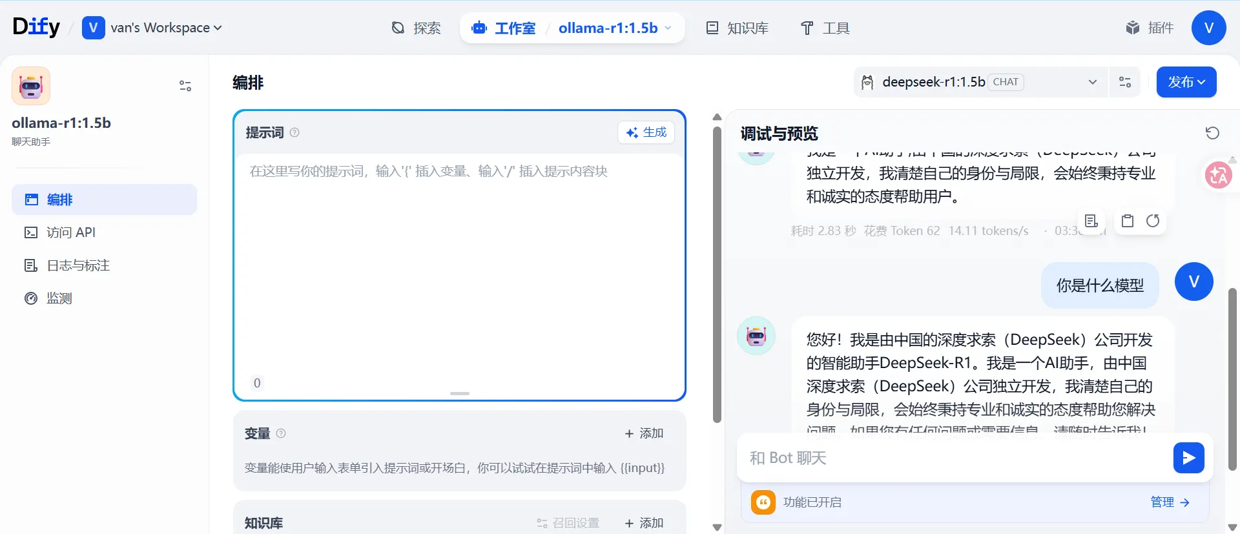This screenshot has height=534, width=1240.
Task: Click the help icon beside 变量
Action: pyautogui.click(x=281, y=433)
